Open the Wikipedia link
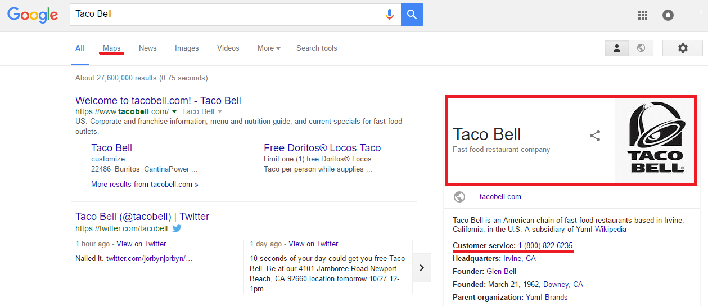This screenshot has width=708, height=306. coord(611,229)
